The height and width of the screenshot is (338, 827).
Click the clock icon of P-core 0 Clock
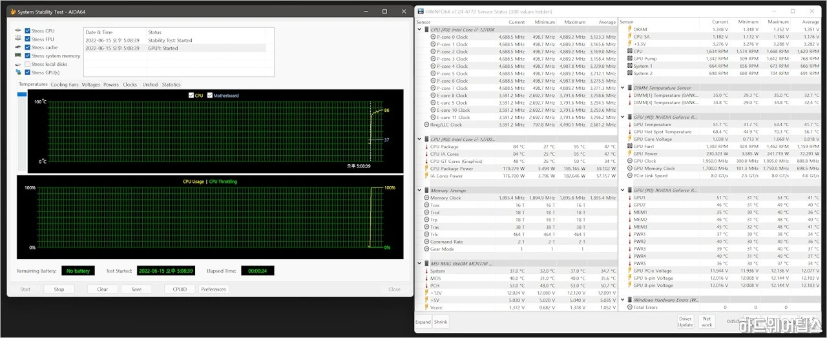(x=433, y=37)
